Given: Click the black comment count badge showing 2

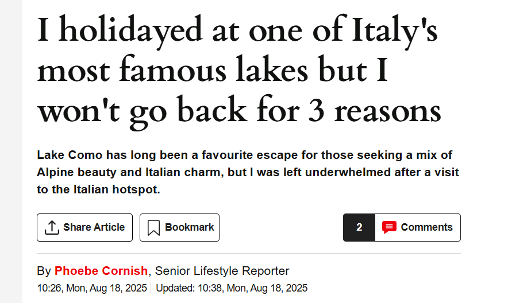Looking at the screenshot, I should (x=359, y=227).
